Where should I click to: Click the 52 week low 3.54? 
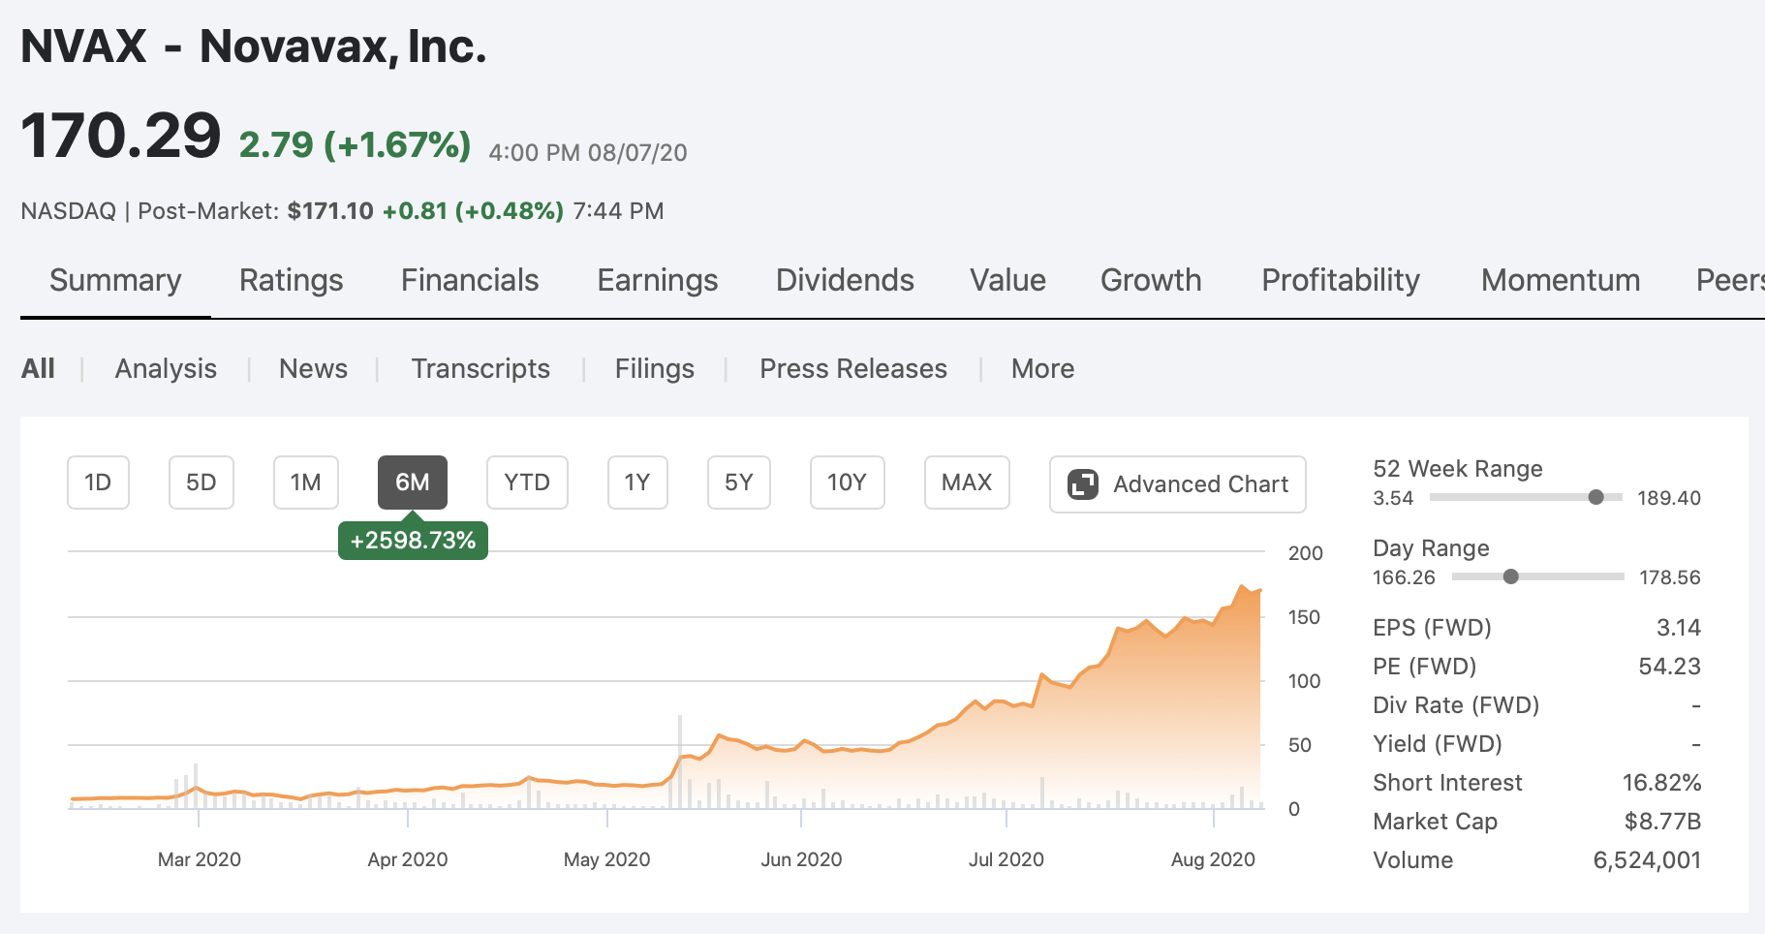click(1393, 497)
